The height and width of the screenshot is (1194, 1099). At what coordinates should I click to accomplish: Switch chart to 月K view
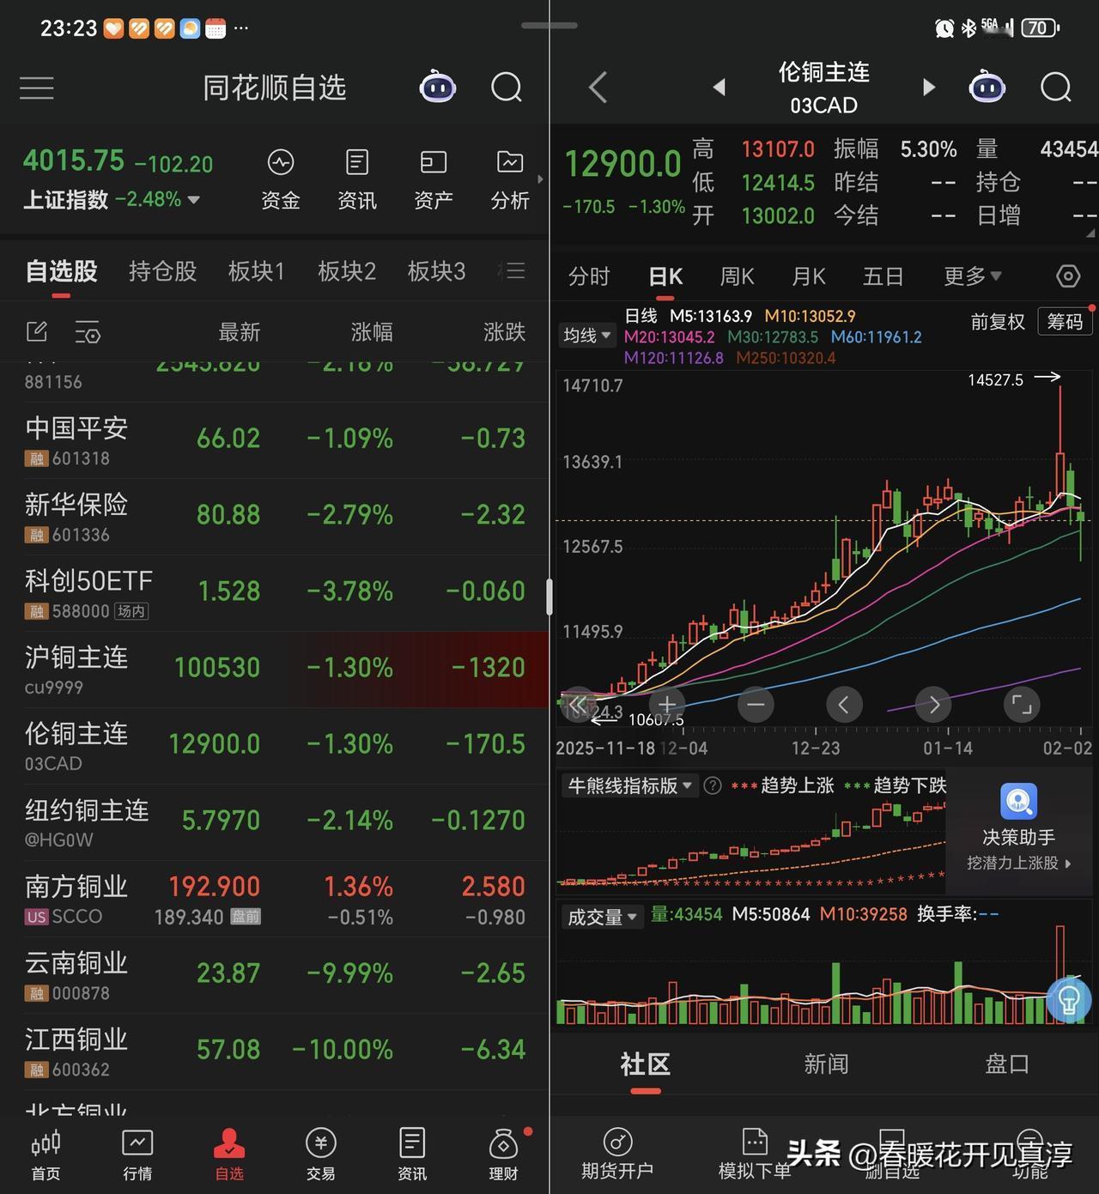(x=808, y=276)
